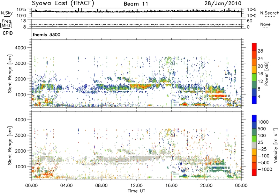Click the '-25' tick on velocity colorbar

click(262, 149)
